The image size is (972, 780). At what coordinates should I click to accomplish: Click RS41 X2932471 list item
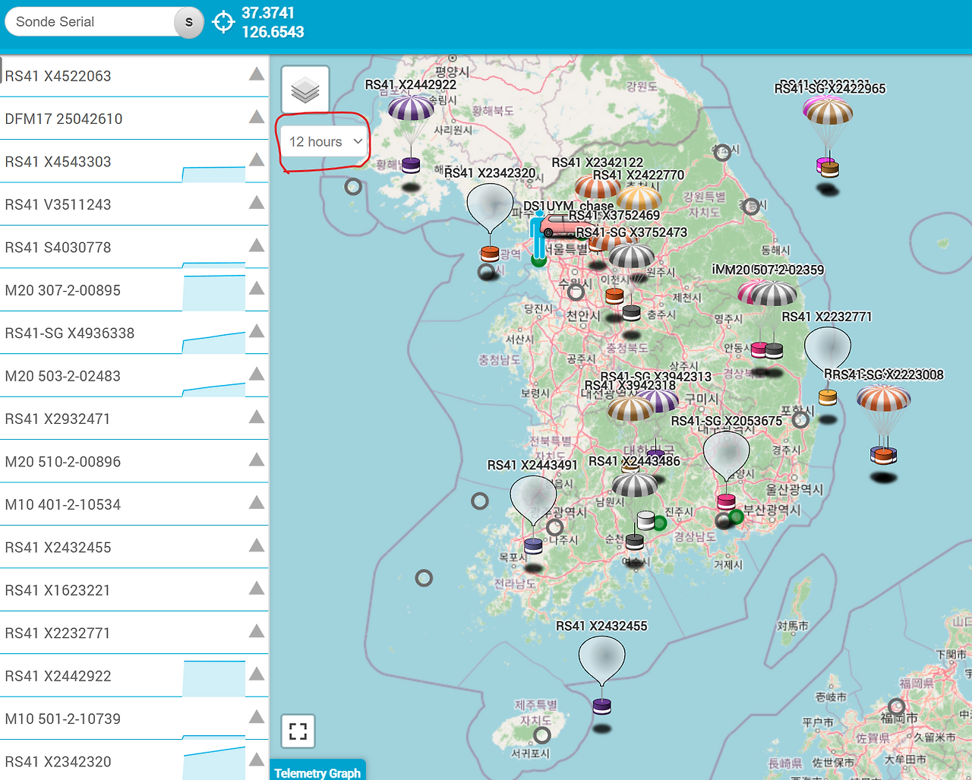tap(134, 419)
